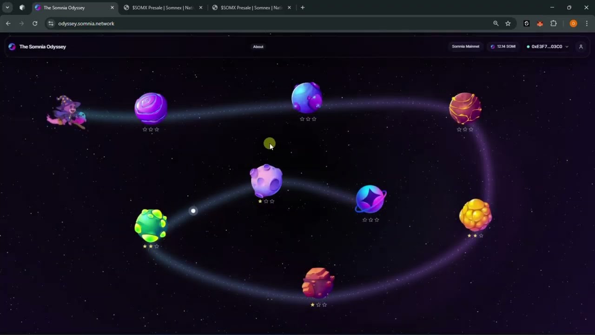Screen dimensions: 595x335
Task: Click The Somnia Odyssey title text
Action: click(x=43, y=47)
